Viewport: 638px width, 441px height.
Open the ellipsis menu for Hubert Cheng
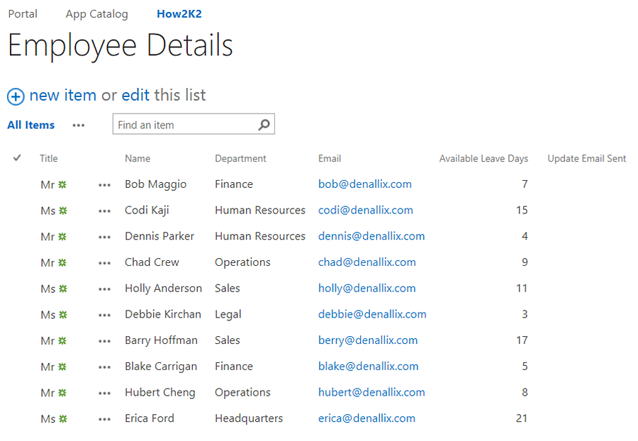[105, 393]
